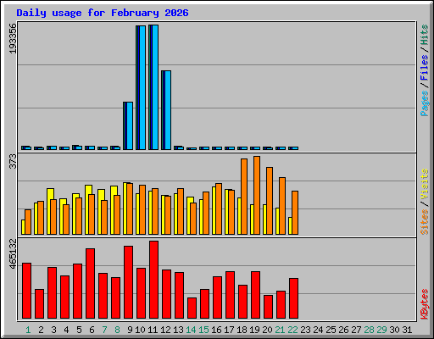This screenshot has width=434, height=339.
Task: Click day label "18" on the axis
Action: click(242, 330)
